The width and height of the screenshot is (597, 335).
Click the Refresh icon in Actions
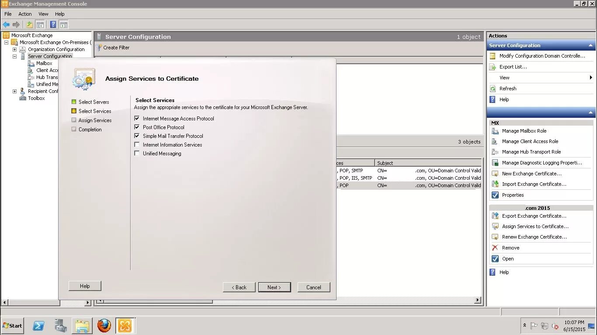pos(493,89)
